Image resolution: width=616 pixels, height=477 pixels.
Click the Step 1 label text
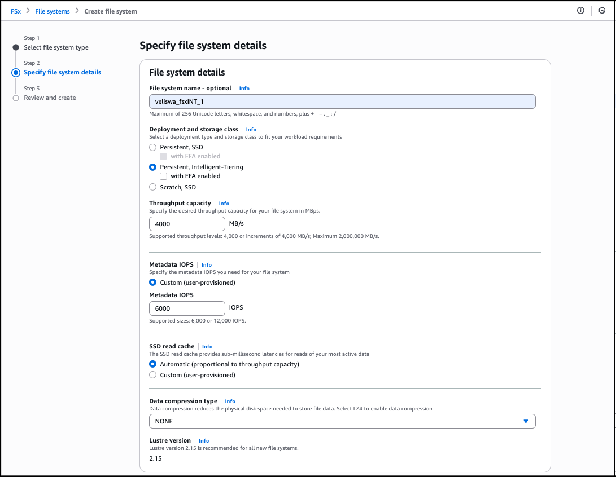(32, 38)
